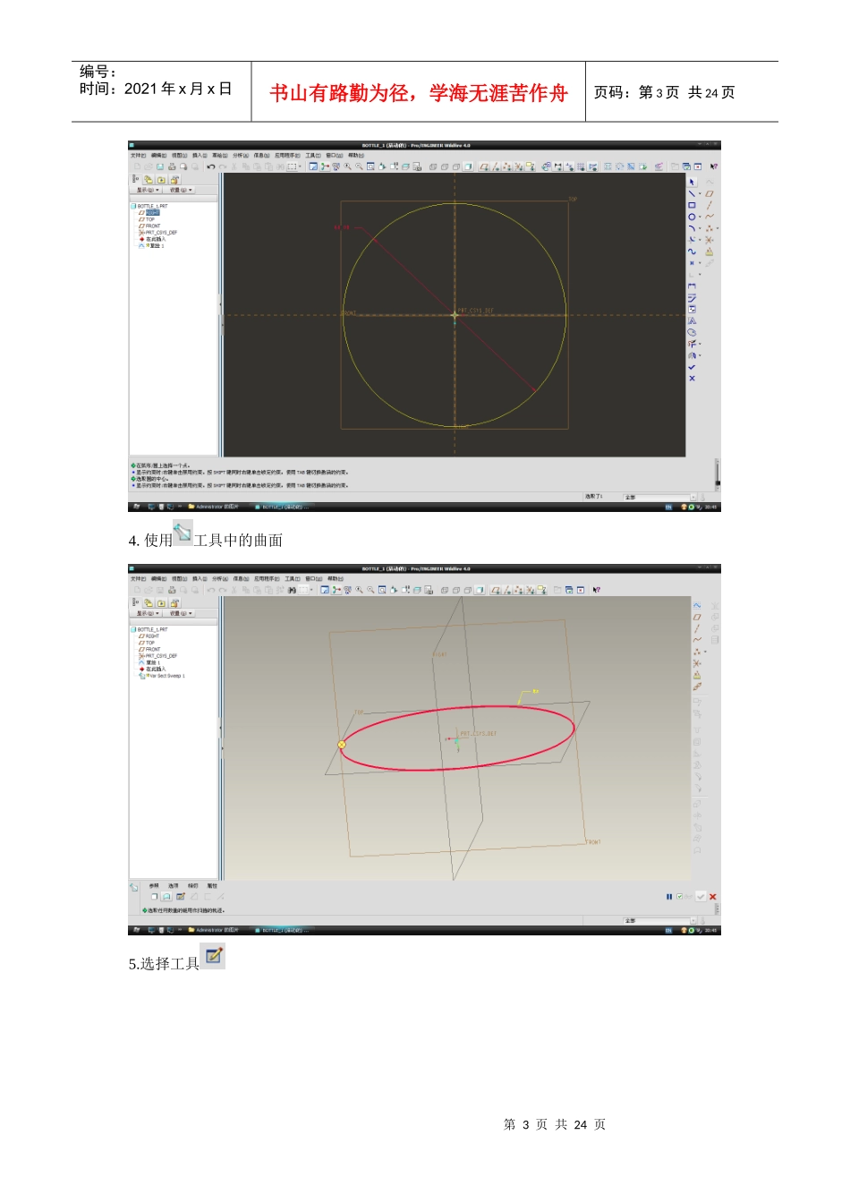Toggle datum planes display in upper screenshot toolbar
This screenshot has height=1203, width=850.
[484, 166]
